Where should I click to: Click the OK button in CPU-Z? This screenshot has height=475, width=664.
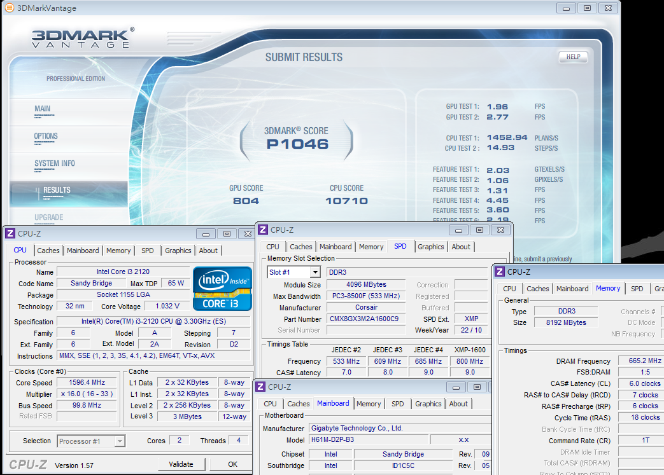(x=232, y=464)
